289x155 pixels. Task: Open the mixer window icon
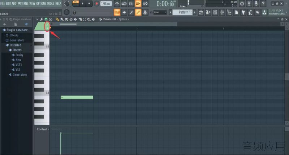point(222,12)
